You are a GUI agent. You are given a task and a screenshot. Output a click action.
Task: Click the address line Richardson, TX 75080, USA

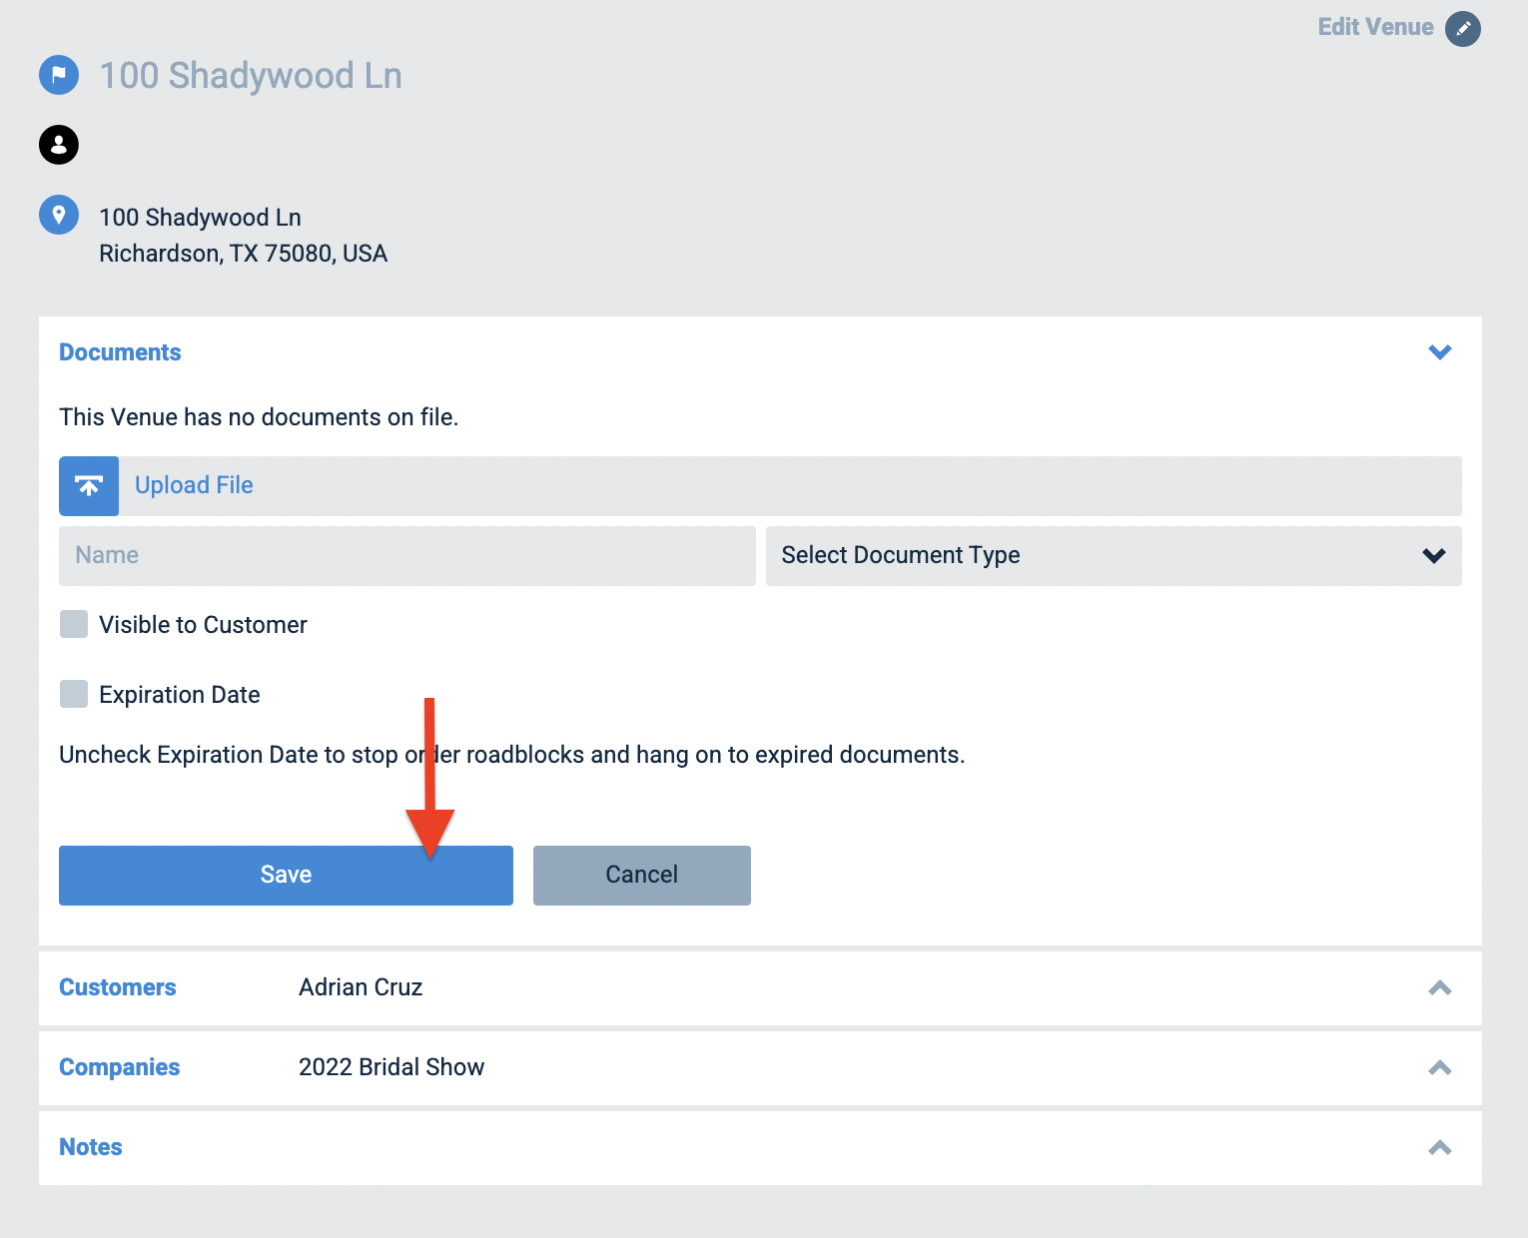point(243,254)
